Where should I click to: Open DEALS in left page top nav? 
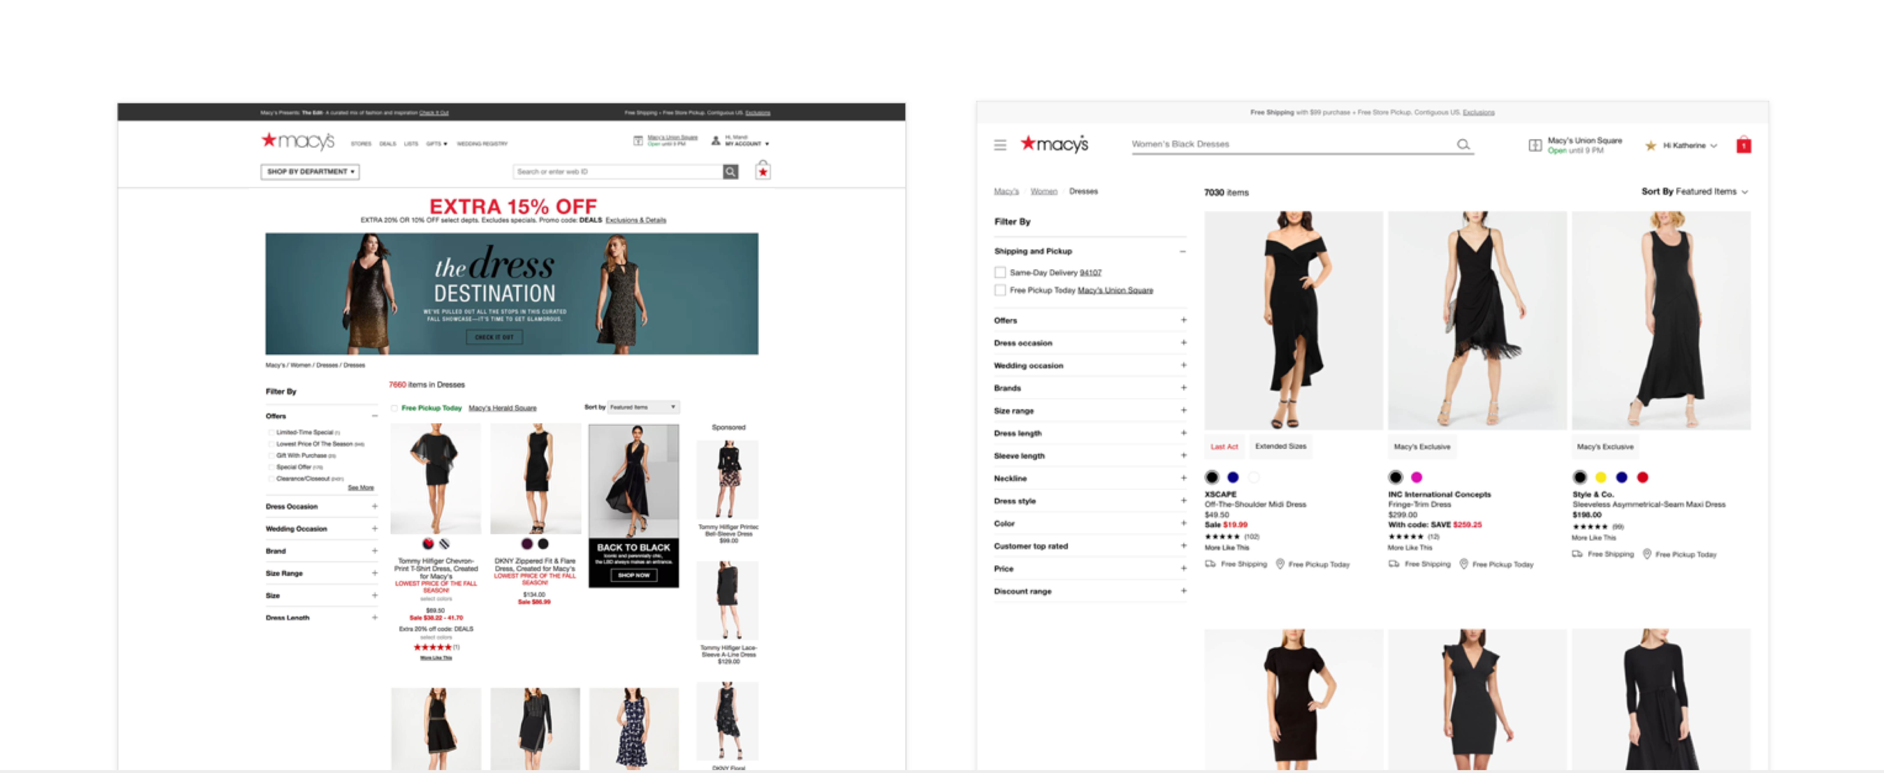point(388,144)
